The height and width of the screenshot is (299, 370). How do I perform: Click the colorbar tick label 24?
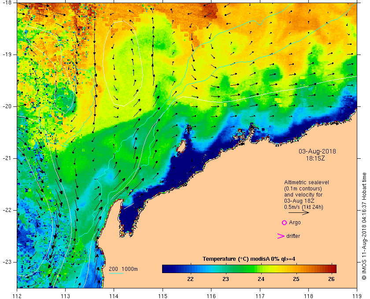(x=261, y=279)
